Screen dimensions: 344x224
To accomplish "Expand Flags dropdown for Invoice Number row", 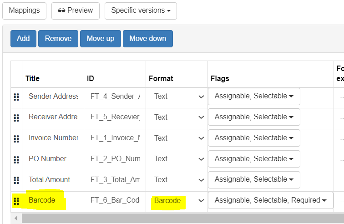I will point(254,138).
